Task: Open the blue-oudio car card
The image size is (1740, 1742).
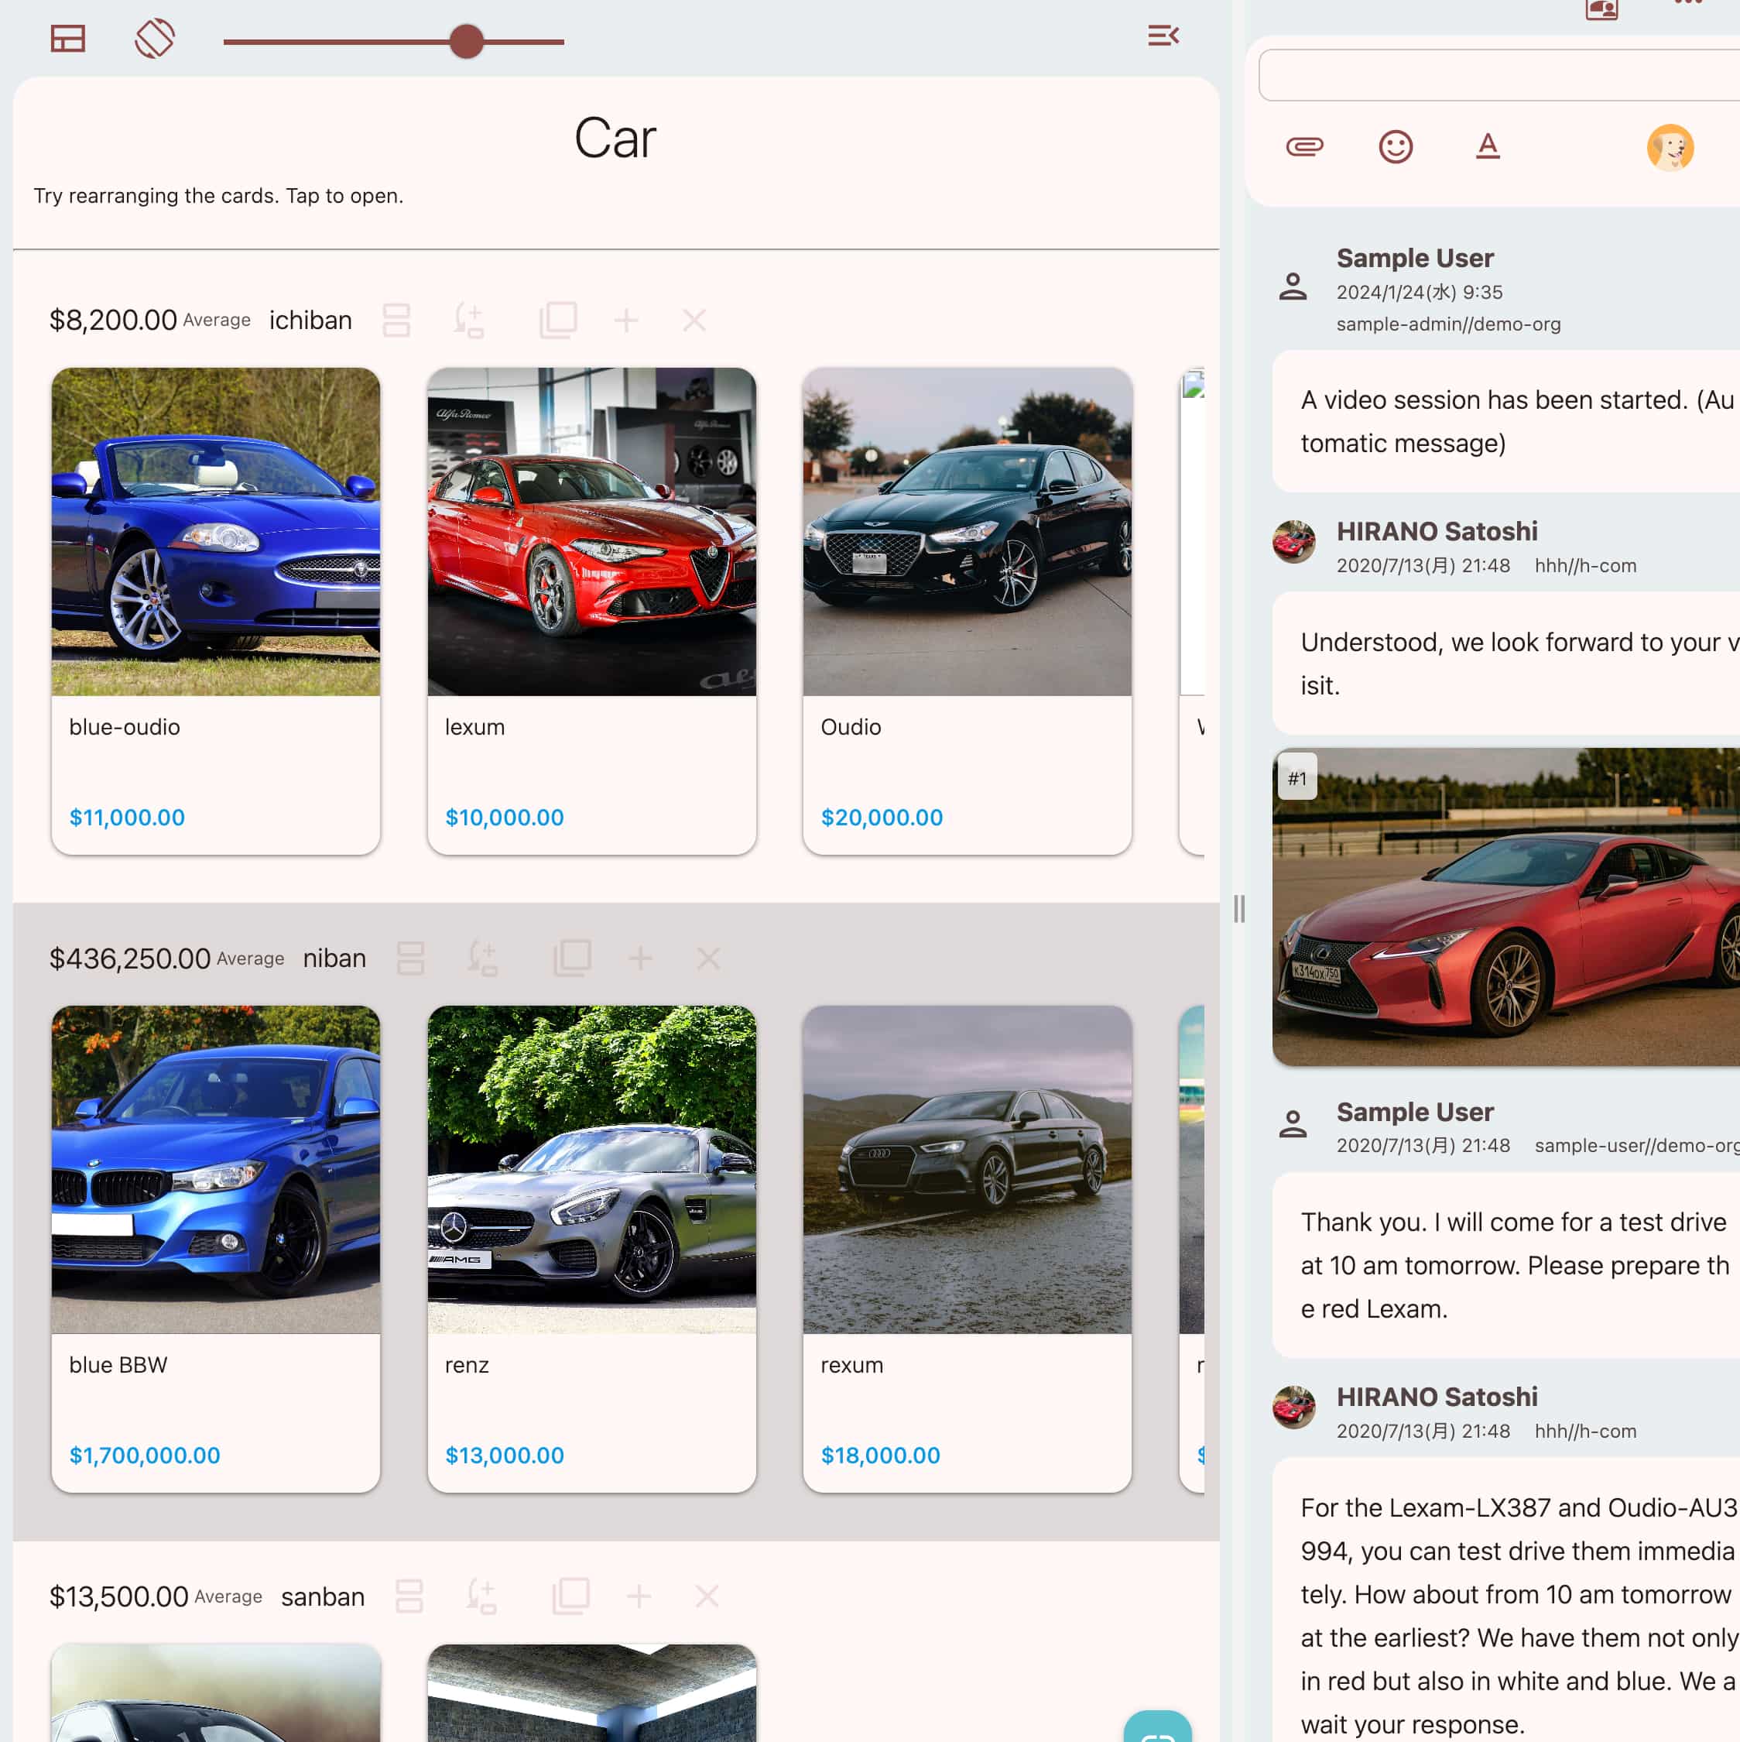Action: point(215,610)
